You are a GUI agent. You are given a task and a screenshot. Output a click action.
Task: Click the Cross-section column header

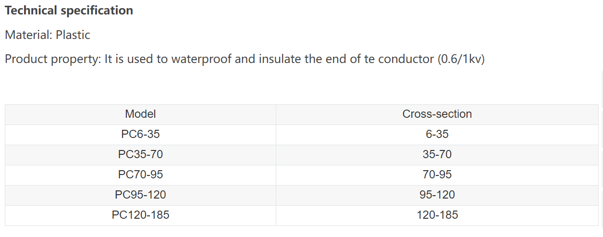pos(437,114)
